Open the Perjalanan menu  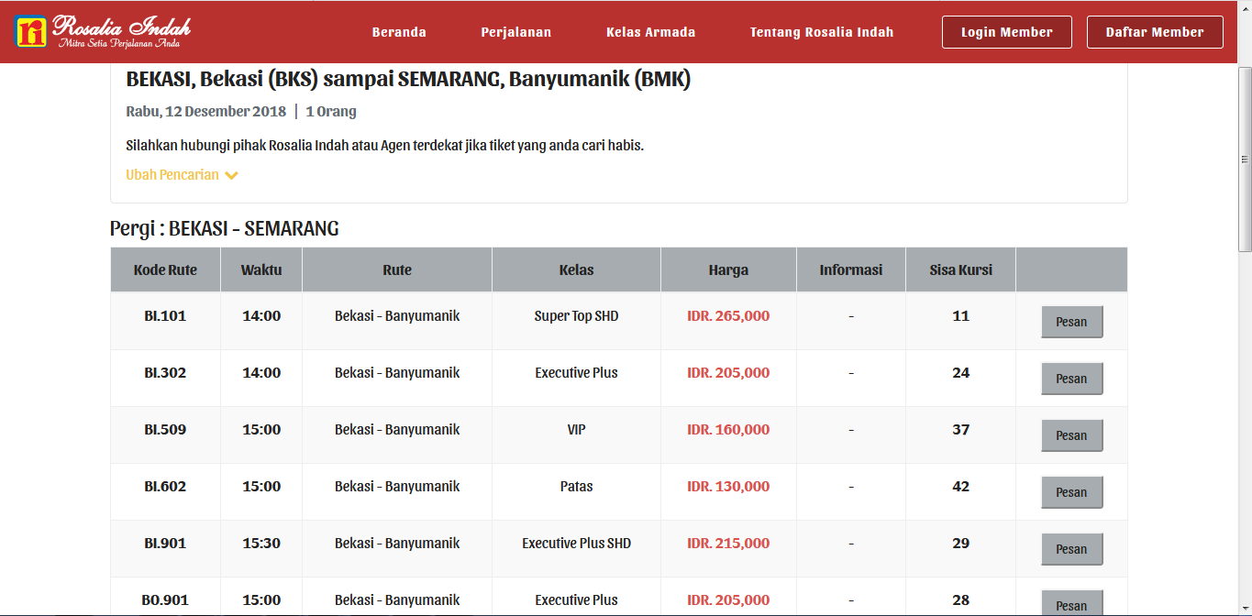515,30
